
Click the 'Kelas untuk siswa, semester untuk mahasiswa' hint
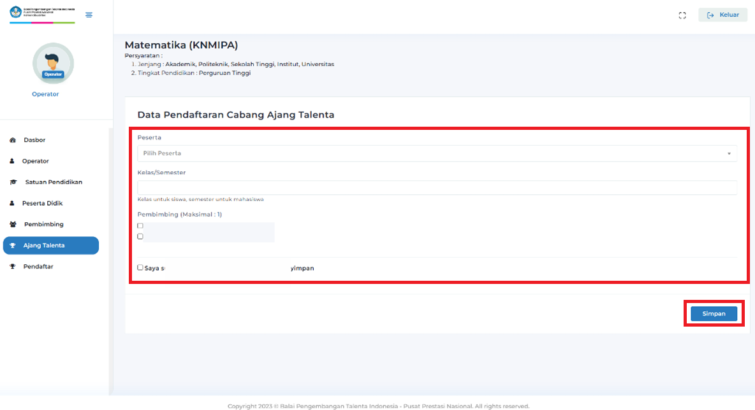point(200,199)
